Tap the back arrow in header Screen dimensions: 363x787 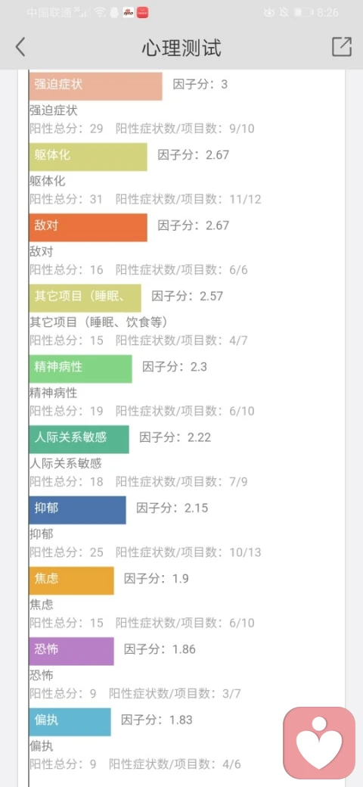(20, 47)
